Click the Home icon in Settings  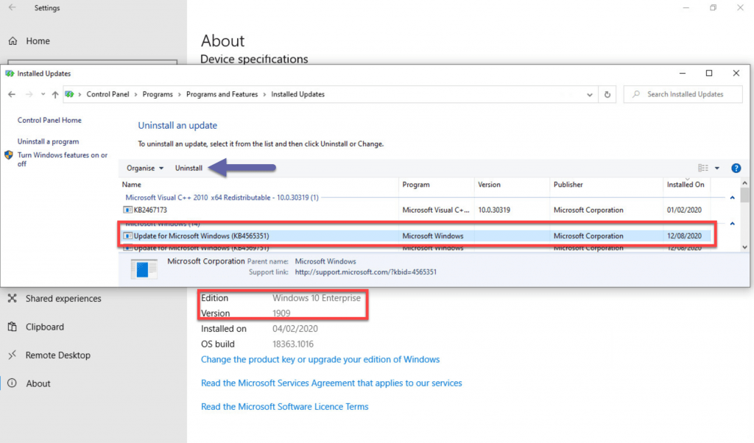(x=13, y=41)
